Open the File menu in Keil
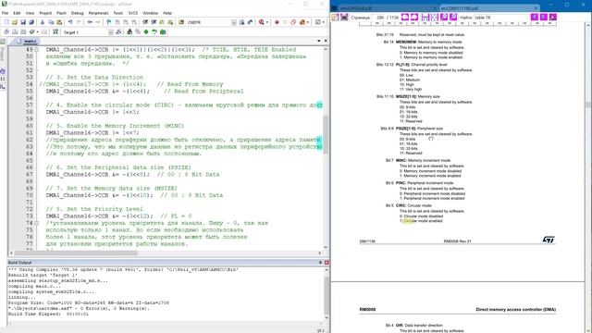The width and height of the screenshot is (592, 333). coord(5,13)
